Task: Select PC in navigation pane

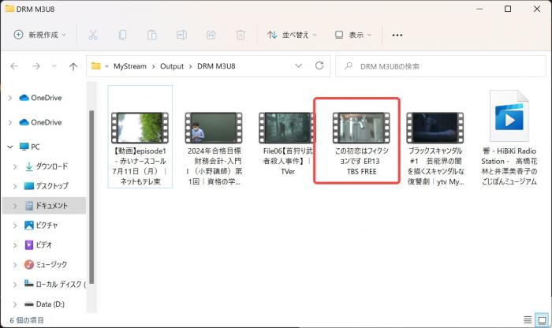Action: tap(30, 147)
